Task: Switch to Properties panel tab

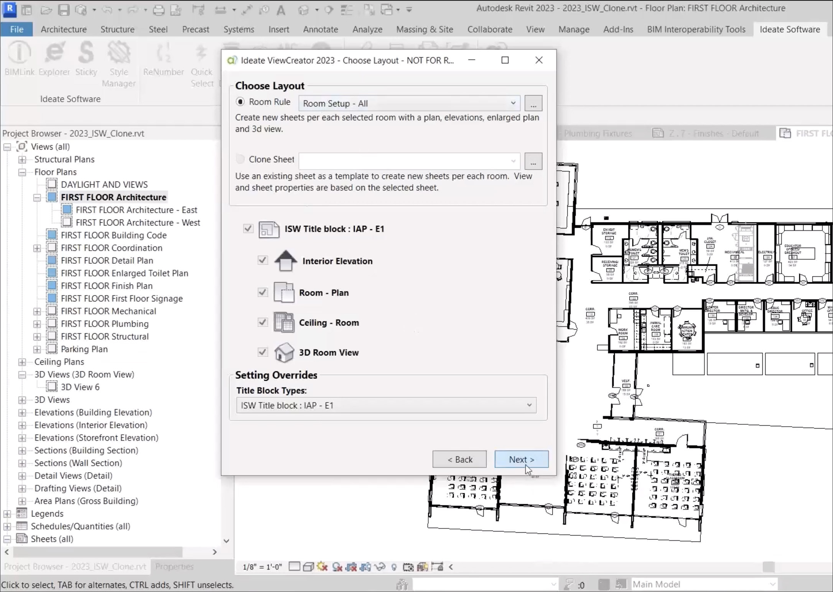Action: coord(175,566)
